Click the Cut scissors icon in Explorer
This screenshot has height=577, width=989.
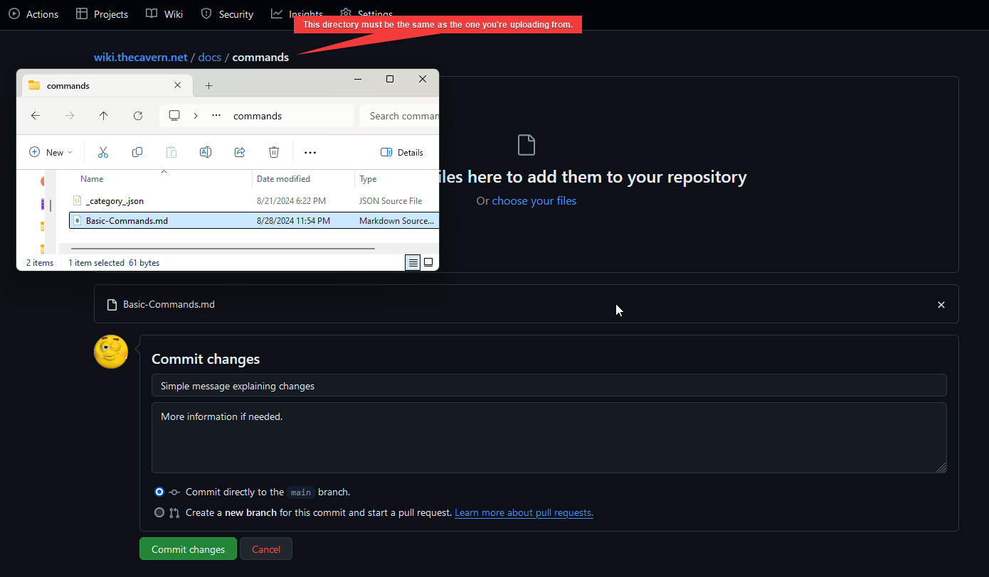click(103, 152)
